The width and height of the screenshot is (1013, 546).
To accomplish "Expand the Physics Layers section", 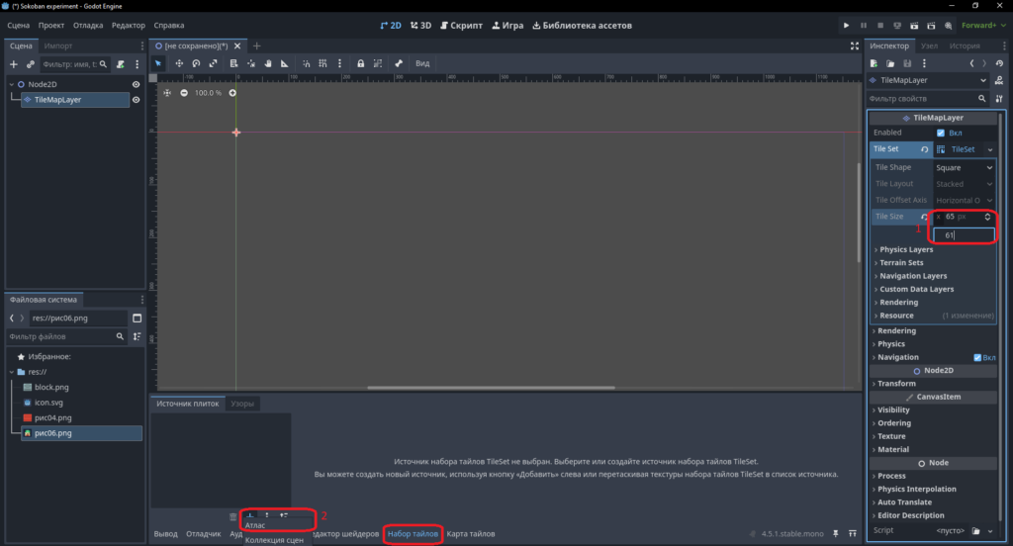I will [x=904, y=249].
